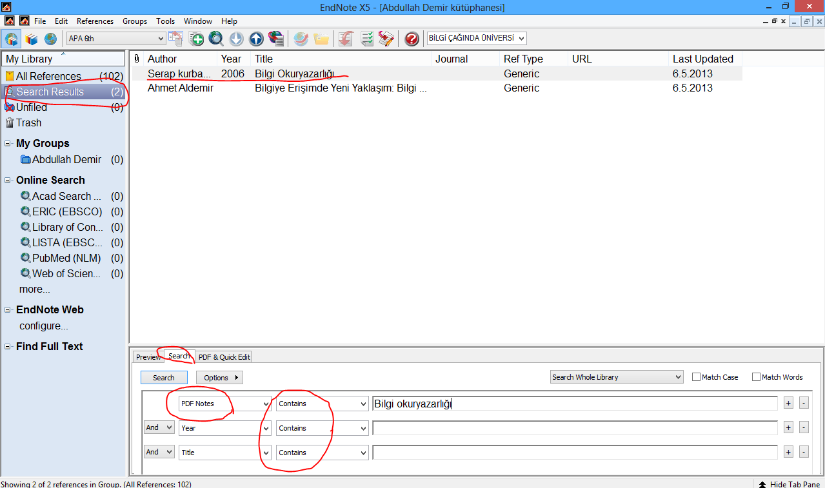Toggle the Match Case checkbox
This screenshot has width=825, height=488.
[696, 377]
